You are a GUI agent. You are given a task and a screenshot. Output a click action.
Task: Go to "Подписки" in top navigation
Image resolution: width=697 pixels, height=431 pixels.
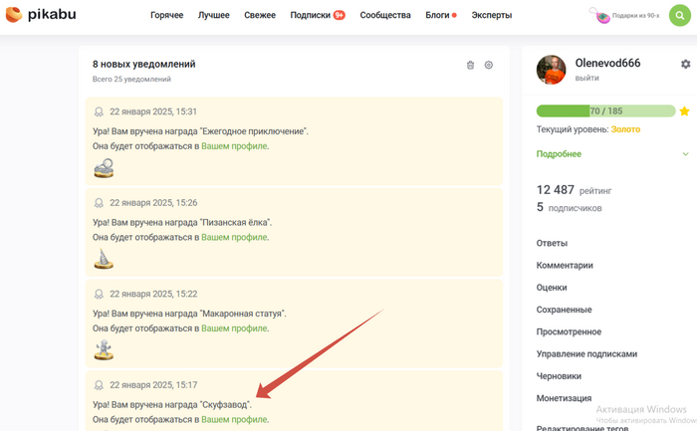pos(310,16)
